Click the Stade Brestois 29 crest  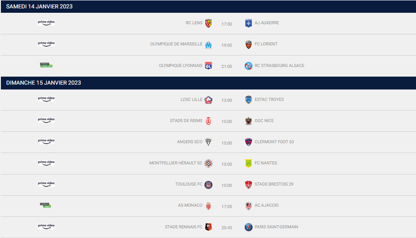coord(248,185)
